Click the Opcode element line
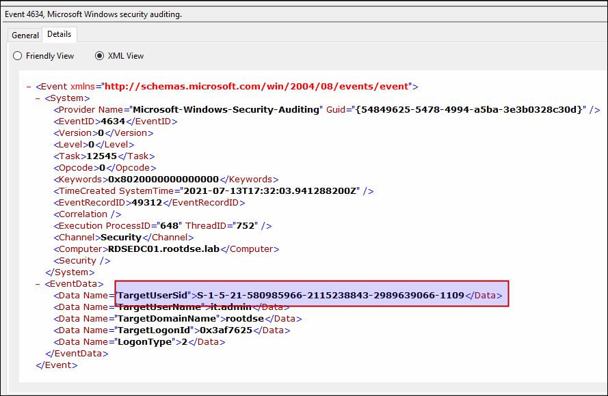608x396 pixels. click(x=105, y=167)
